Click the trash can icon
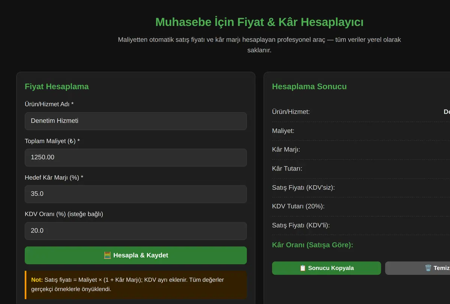450x304 pixels. [428, 268]
